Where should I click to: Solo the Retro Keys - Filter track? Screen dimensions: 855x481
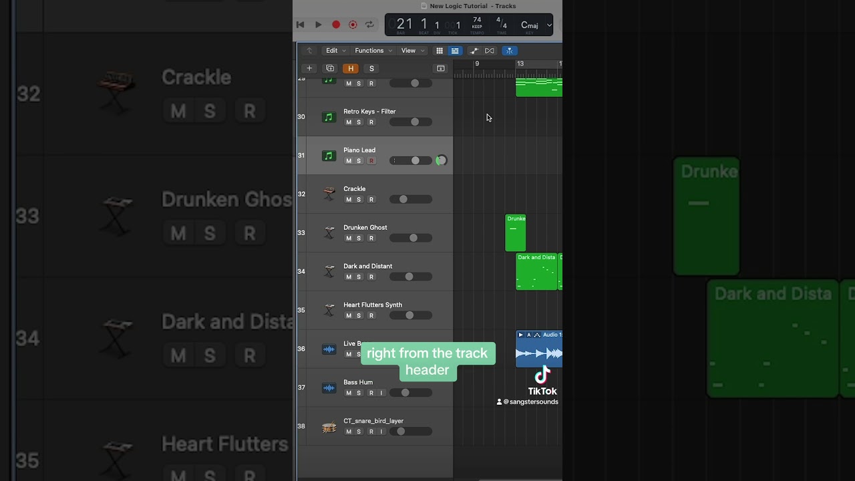(359, 122)
